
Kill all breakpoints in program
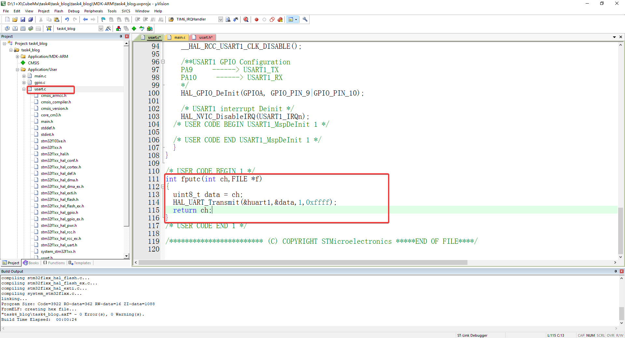280,19
